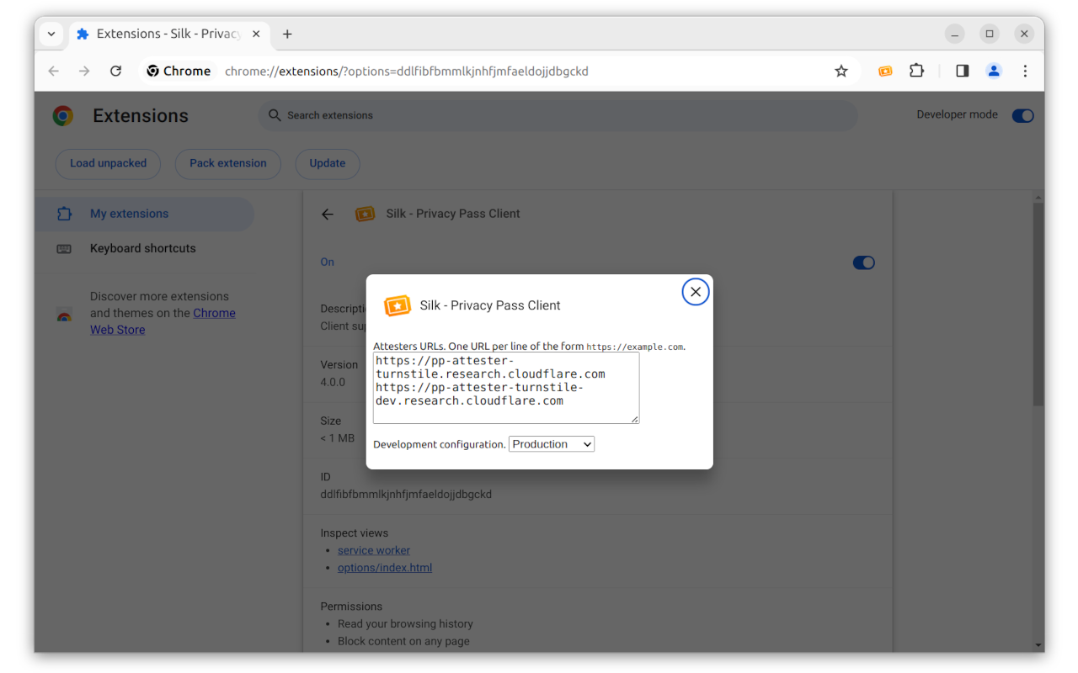
Task: Click the address bar URL
Action: (407, 72)
